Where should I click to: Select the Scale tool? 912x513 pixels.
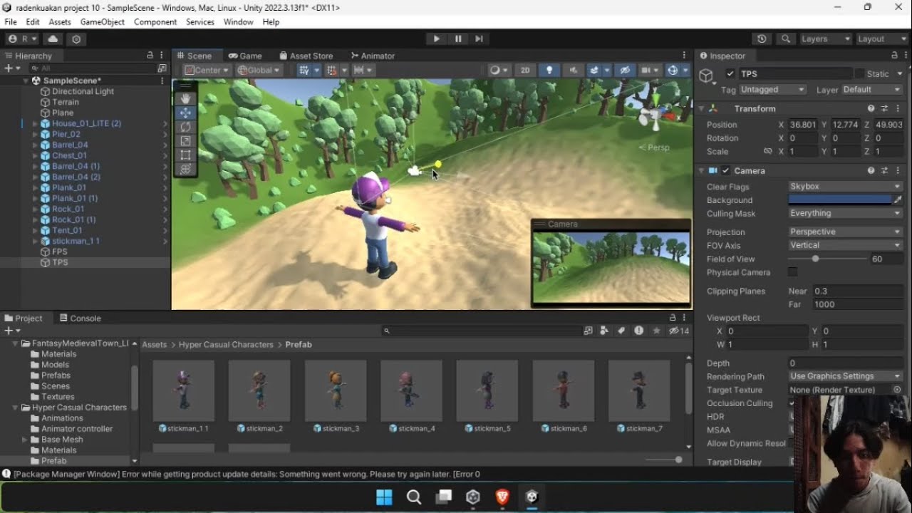tap(186, 141)
